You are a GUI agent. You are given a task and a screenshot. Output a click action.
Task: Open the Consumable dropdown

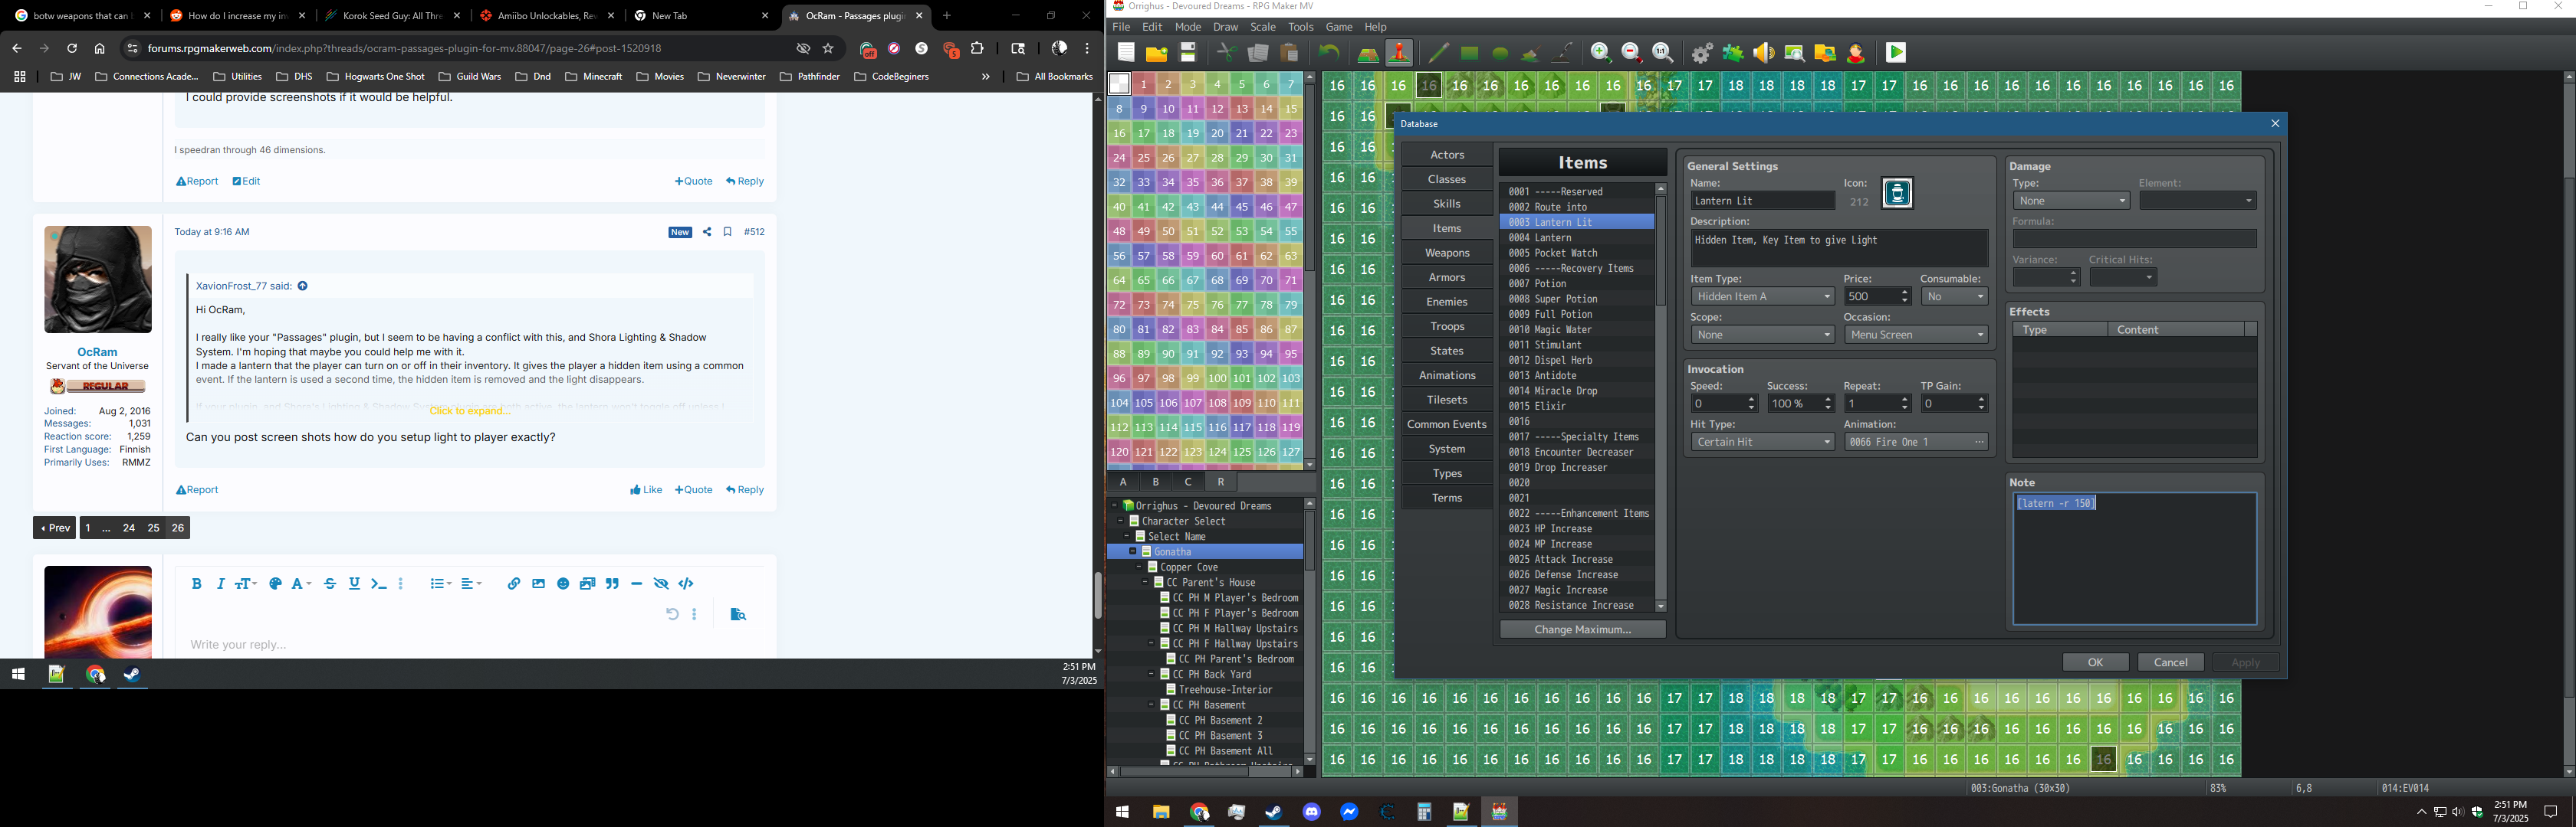(x=1954, y=296)
